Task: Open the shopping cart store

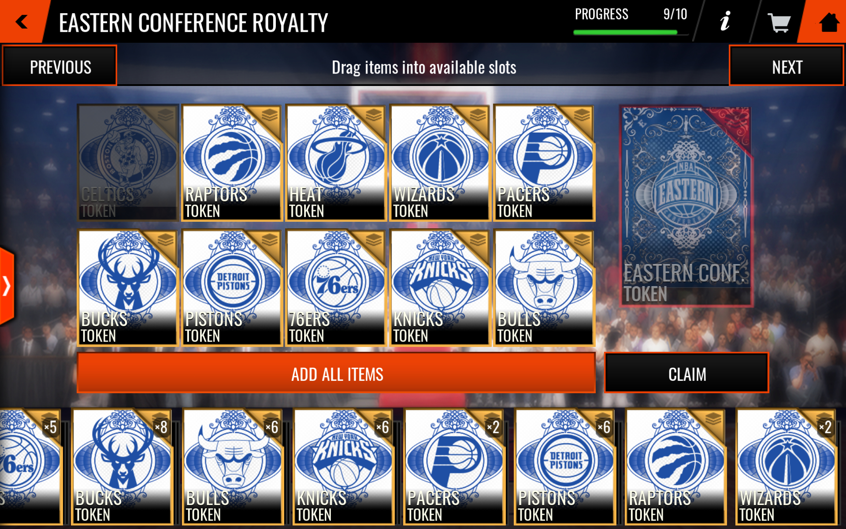Action: [779, 22]
